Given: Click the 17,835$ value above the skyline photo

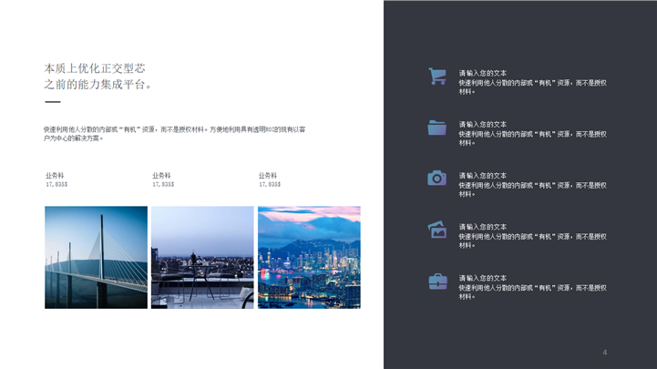Looking at the screenshot, I should click(x=270, y=184).
